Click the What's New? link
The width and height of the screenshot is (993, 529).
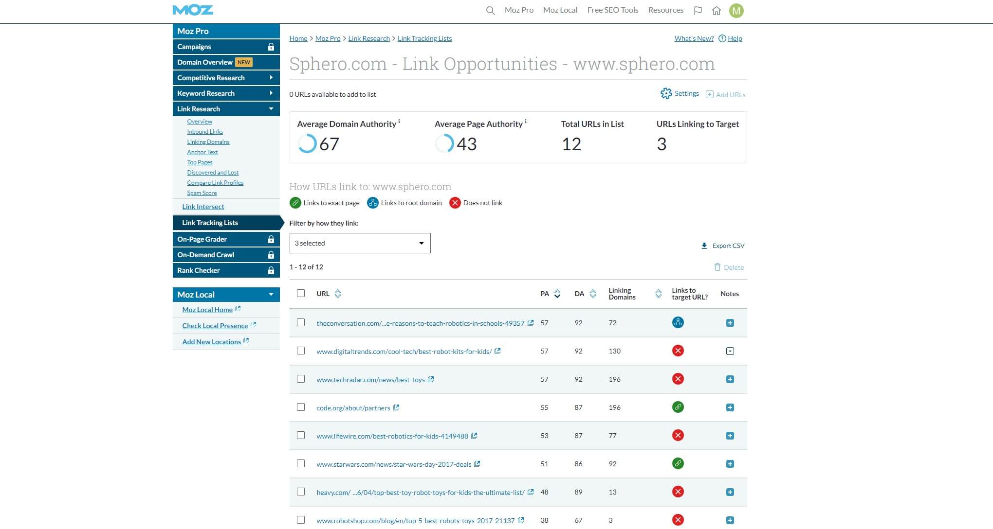[x=694, y=38]
